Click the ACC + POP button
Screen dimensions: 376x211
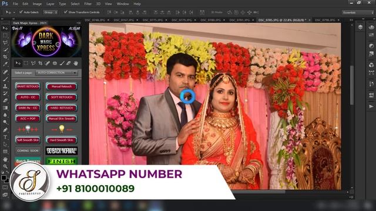click(x=28, y=118)
